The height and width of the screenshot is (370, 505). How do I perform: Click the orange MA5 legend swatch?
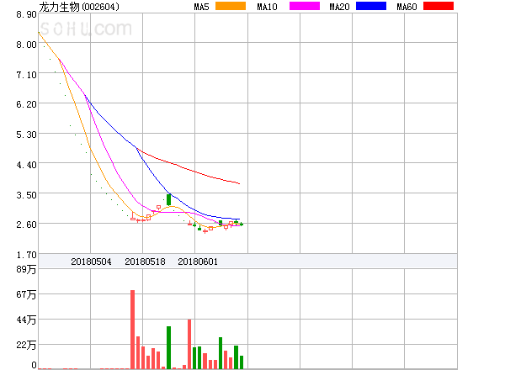tap(231, 6)
